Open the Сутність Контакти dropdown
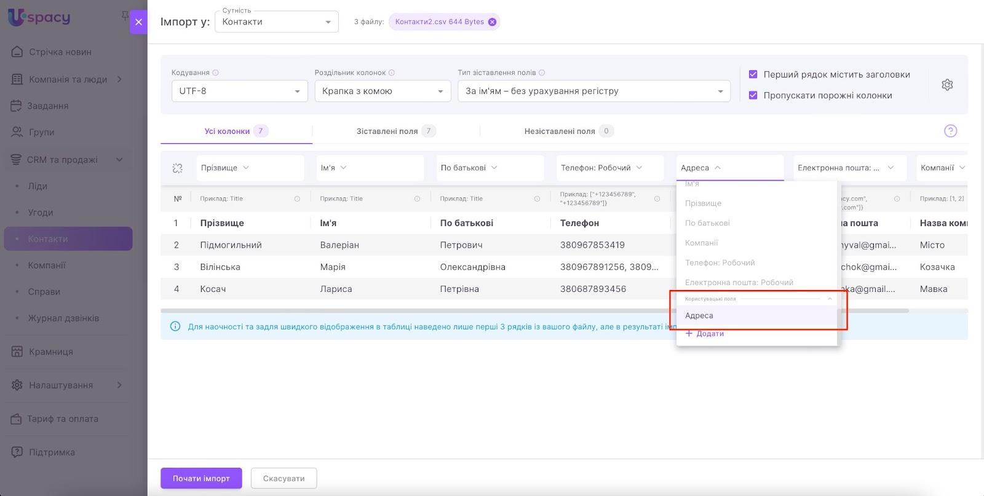This screenshot has height=496, width=984. 276,22
